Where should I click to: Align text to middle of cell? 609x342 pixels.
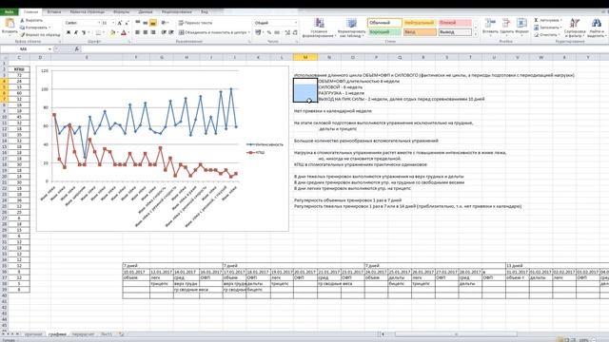[146, 23]
